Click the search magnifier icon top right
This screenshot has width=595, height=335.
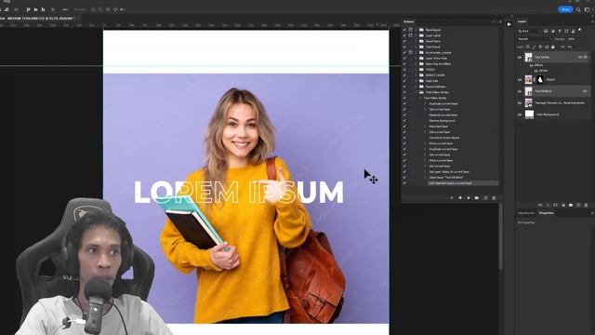pyautogui.click(x=578, y=9)
